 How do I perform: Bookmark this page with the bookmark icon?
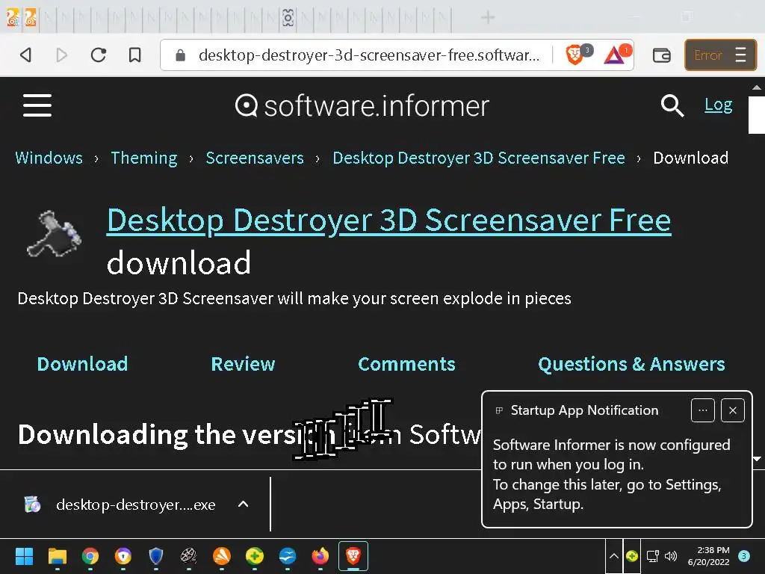point(134,55)
